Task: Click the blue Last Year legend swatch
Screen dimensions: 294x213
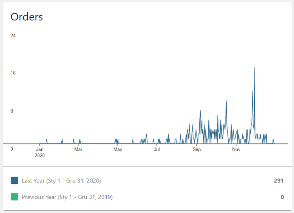Action: coord(15,181)
